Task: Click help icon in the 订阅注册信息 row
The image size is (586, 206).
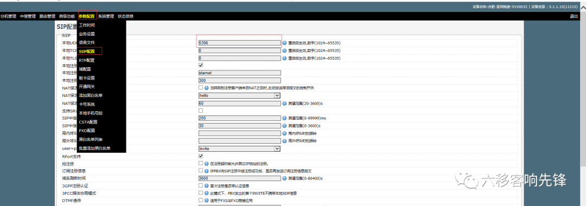Action: 206,171
